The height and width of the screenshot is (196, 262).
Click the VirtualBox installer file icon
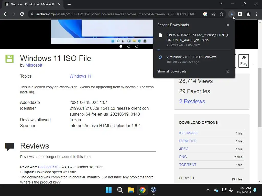tap(160, 57)
